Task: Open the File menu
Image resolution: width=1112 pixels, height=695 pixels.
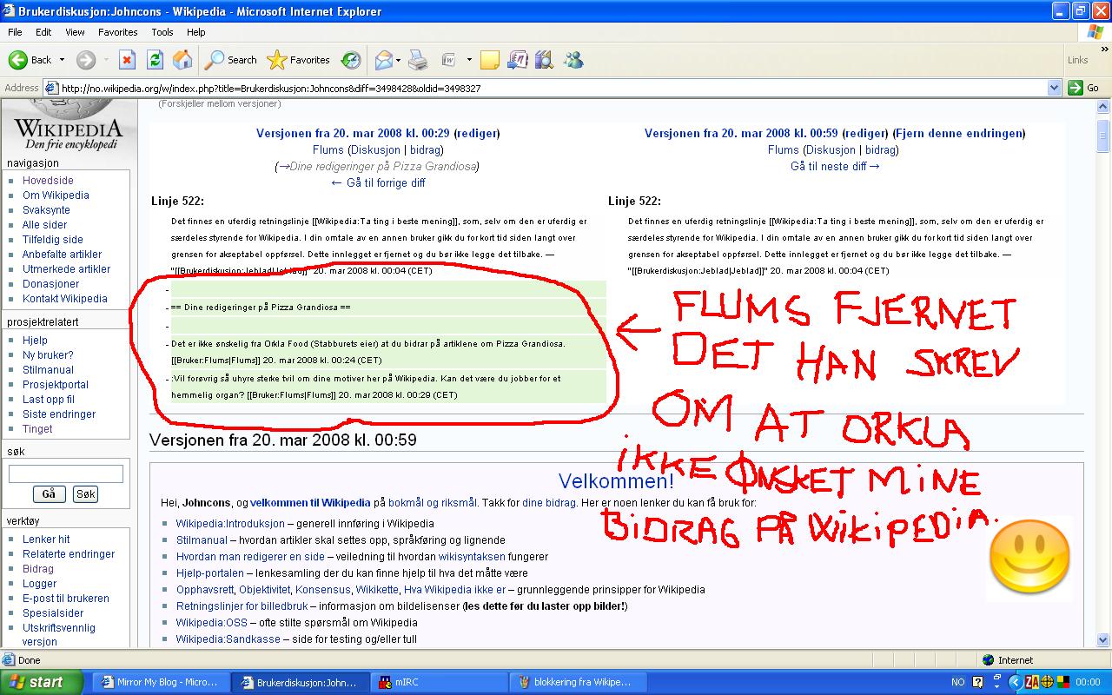Action: coord(16,32)
